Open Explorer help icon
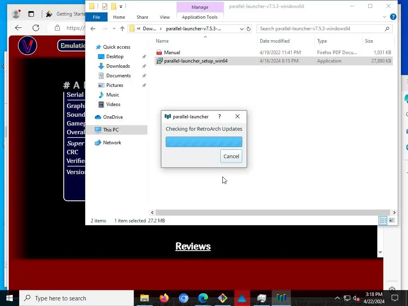The image size is (408, 306). [x=393, y=17]
